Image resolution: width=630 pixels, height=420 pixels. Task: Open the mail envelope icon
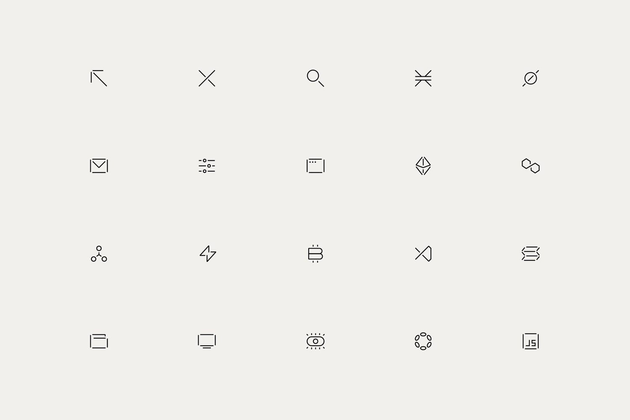click(99, 166)
